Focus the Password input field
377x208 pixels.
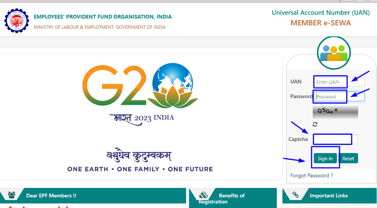point(339,96)
